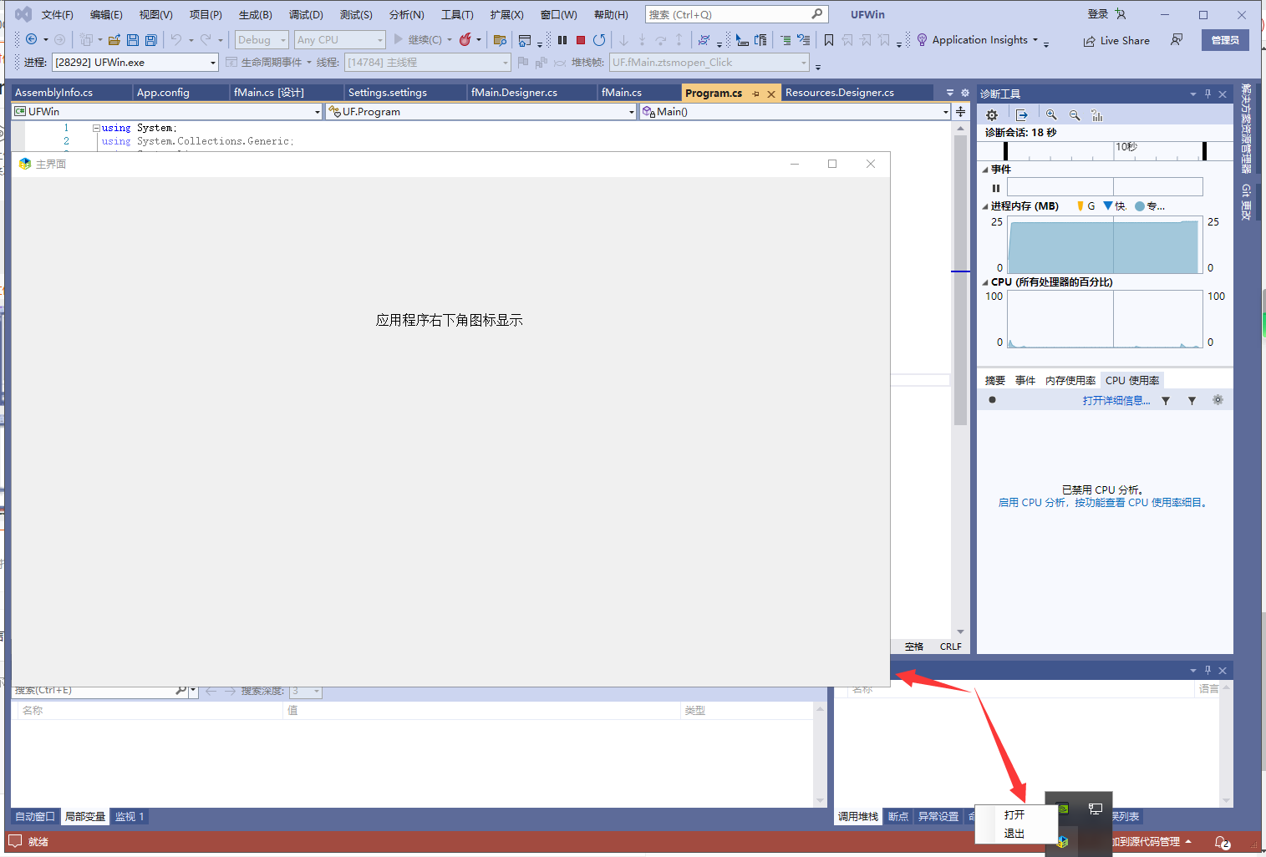The image size is (1266, 857).
Task: Toggle the G (GC) memory legend marker
Action: pyautogui.click(x=1080, y=205)
